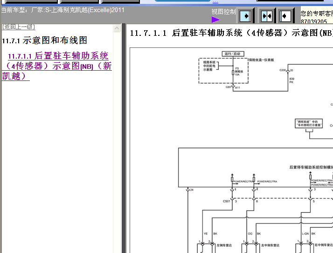This screenshot has width=333, height=253.
Task: Click the 保险丝盒-仪表板 label
Action: point(262,60)
